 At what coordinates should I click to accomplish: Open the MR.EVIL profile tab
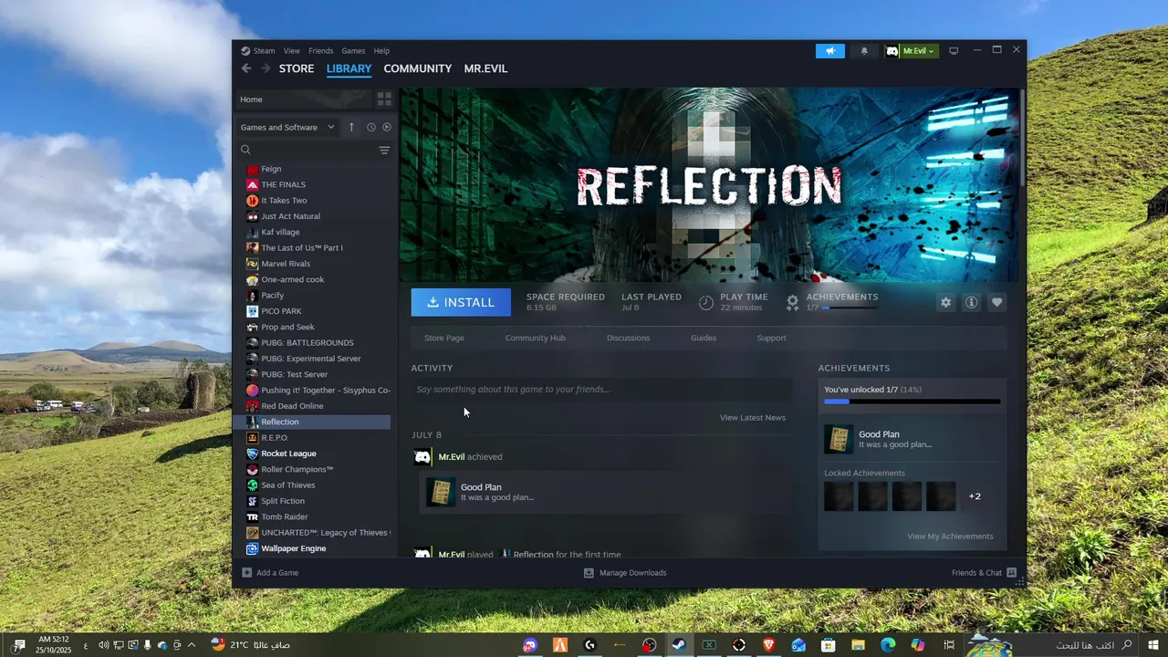(485, 68)
